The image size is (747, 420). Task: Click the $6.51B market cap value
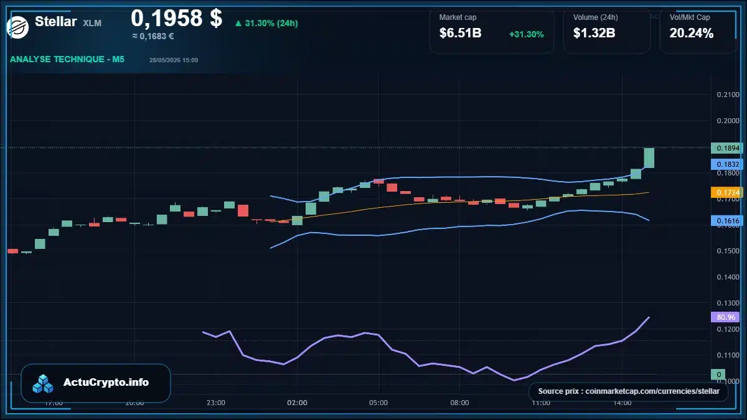(460, 33)
